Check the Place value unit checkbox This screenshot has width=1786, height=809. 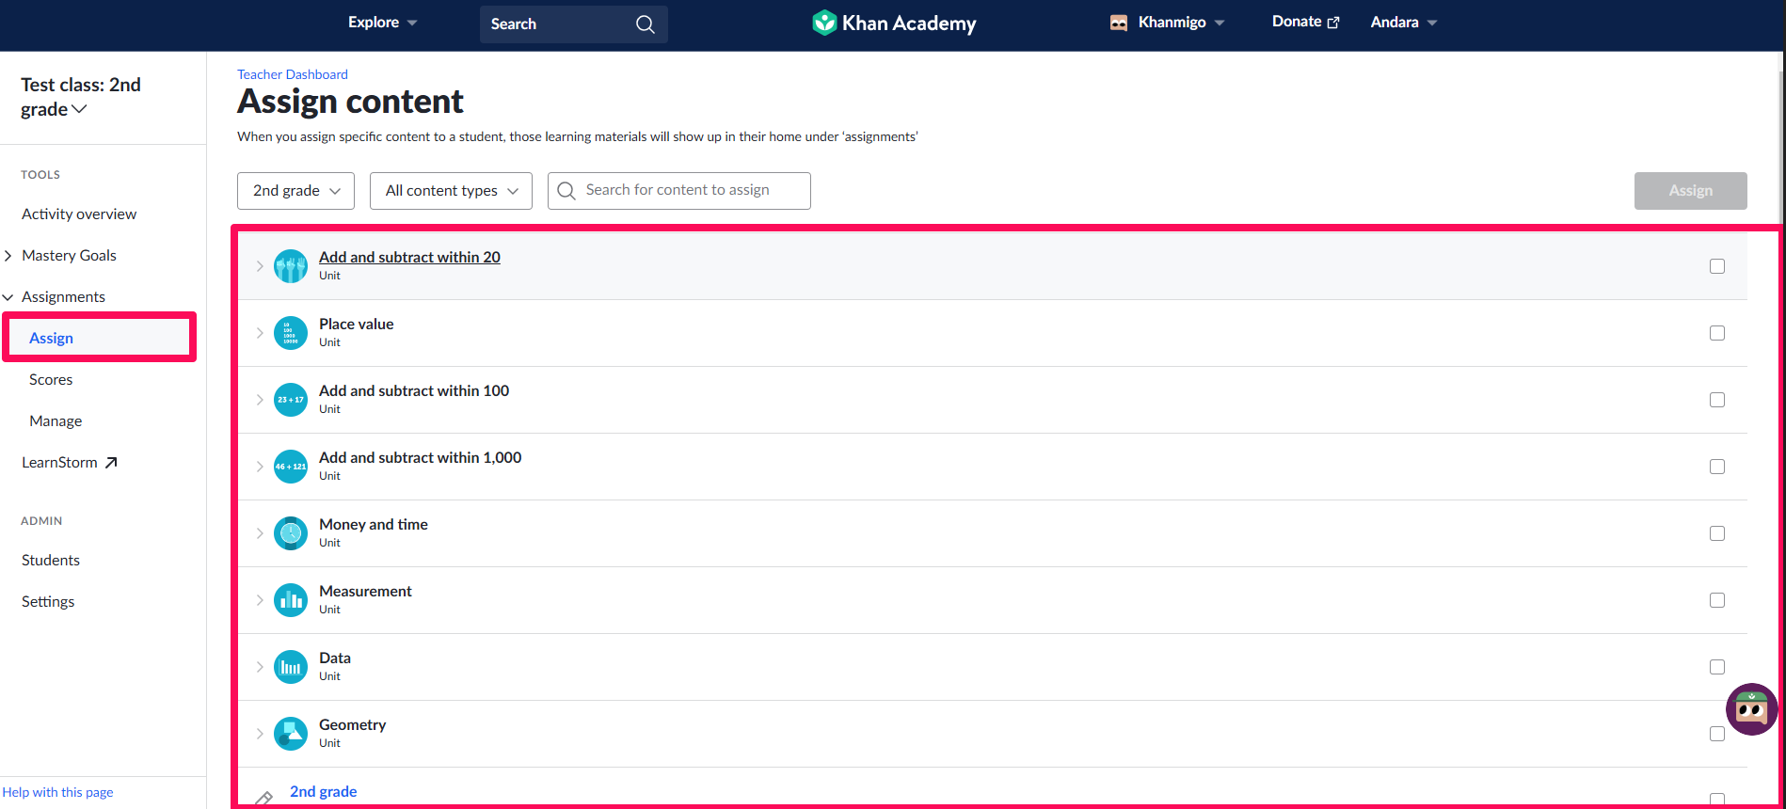click(1717, 333)
